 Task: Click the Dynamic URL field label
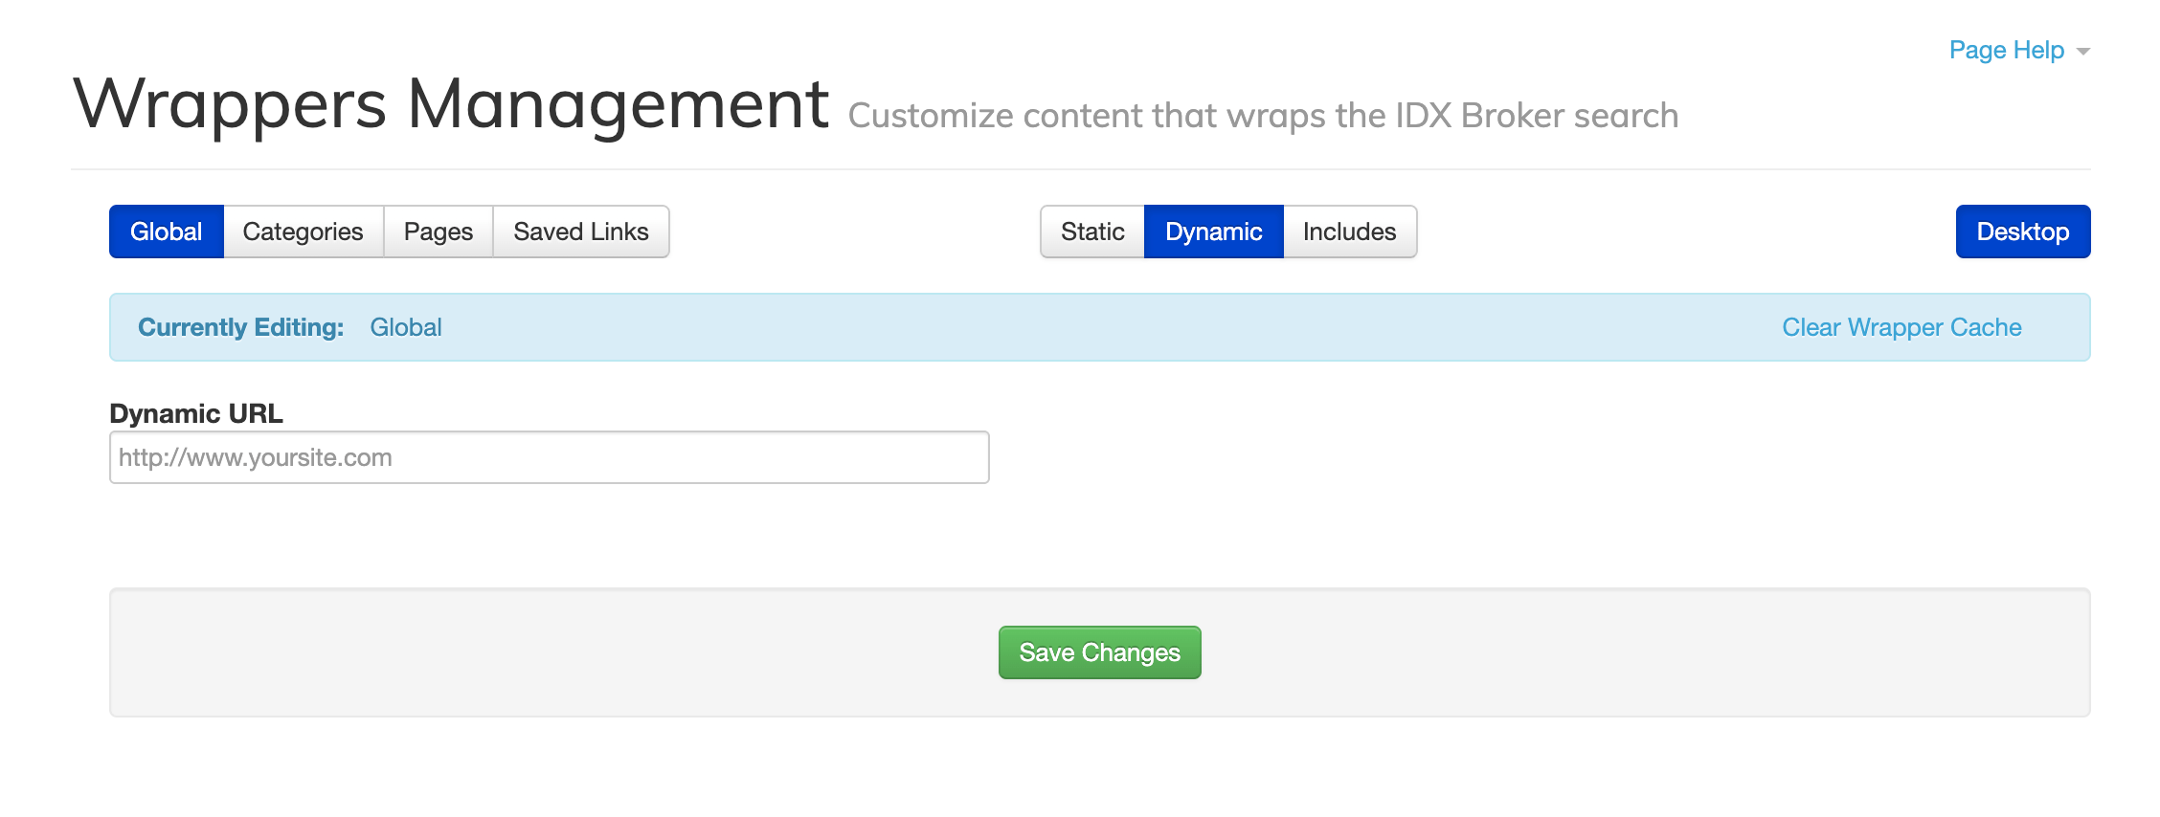click(x=196, y=413)
